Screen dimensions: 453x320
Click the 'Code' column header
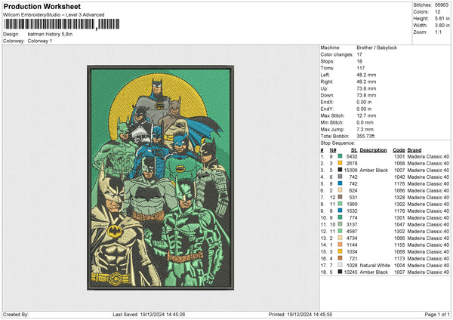tap(399, 150)
